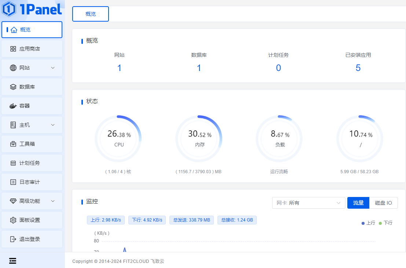Click the toolbox icon for 工具箱
406x268 pixels.
(x=13, y=144)
